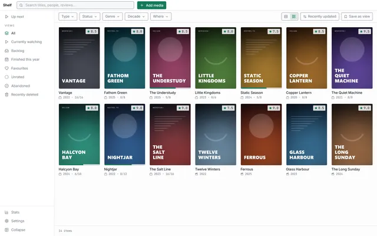This screenshot has height=236, width=377.
Task: Click the rating badge on Nightjar
Action: (x=137, y=108)
